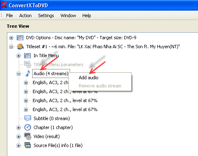The width and height of the screenshot is (198, 156).
Task: Select the Source File(s) info (1 file) label
Action: pos(58,145)
